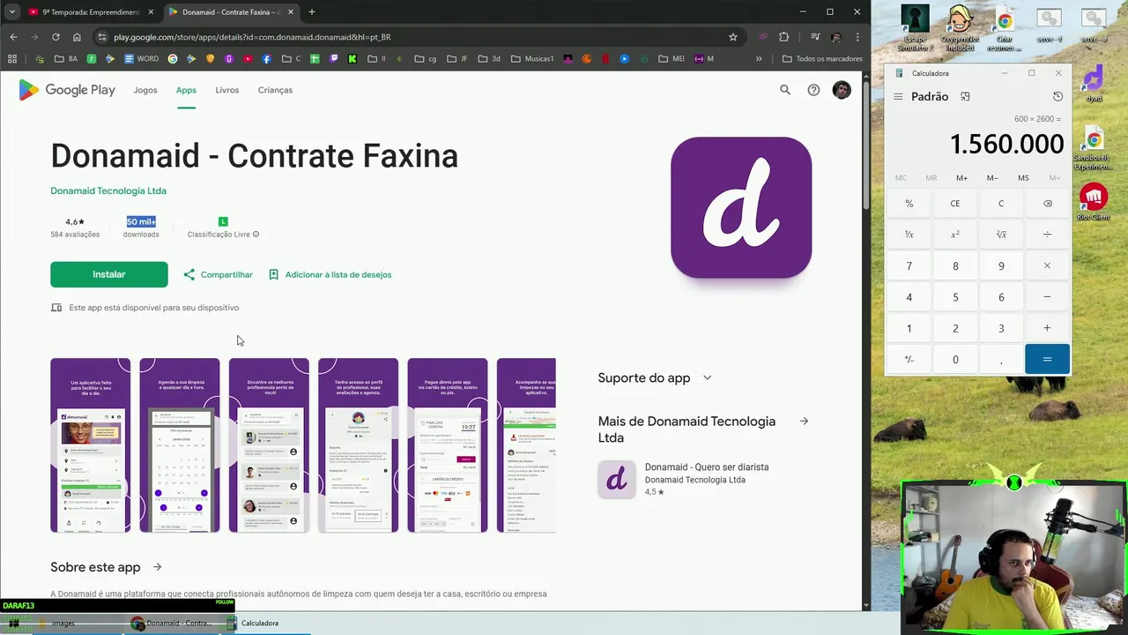Open the Calculator memory M dropdown
Screen dimensions: 1128x635
[1054, 178]
